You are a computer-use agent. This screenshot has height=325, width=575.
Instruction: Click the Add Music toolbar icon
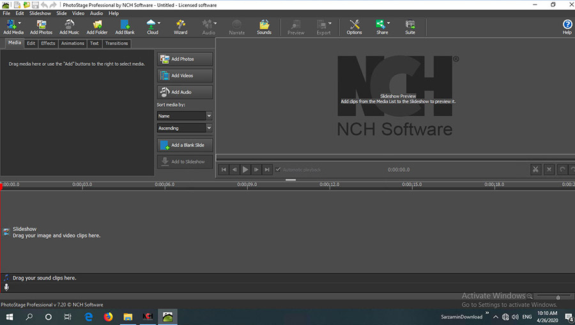(x=69, y=27)
